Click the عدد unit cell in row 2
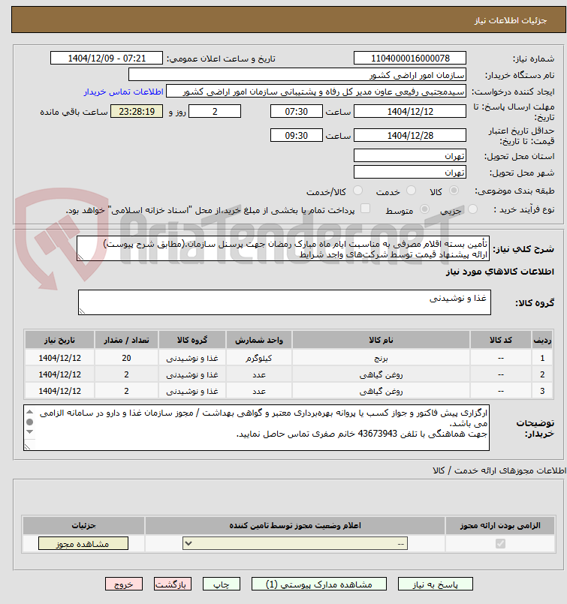The height and width of the screenshot is (604, 567). (x=258, y=374)
